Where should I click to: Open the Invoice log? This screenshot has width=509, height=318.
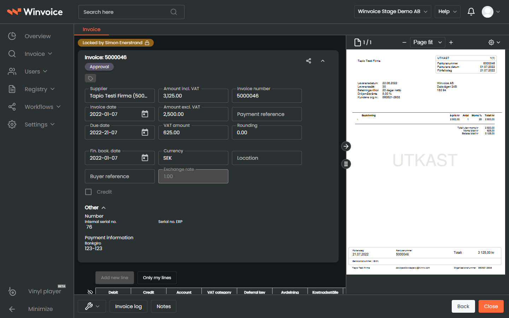tap(128, 306)
